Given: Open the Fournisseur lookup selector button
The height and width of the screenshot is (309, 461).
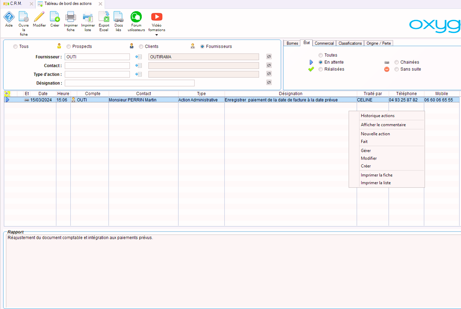Looking at the screenshot, I should tap(139, 57).
